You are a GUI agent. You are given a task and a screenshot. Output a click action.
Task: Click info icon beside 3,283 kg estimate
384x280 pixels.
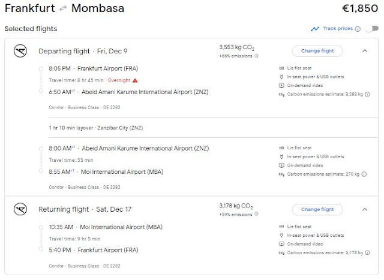pos(367,94)
